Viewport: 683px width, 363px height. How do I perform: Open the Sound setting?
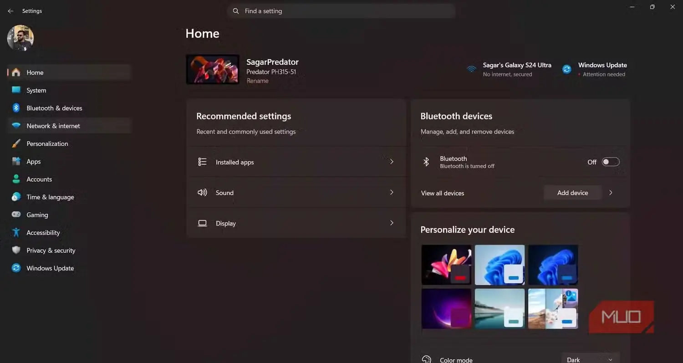(x=296, y=192)
